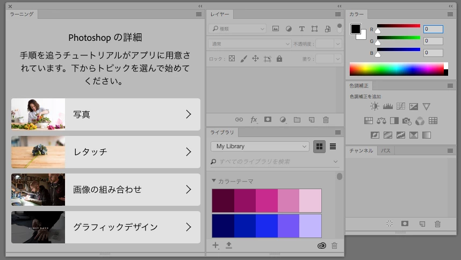Add Black & White adjustment

[394, 120]
